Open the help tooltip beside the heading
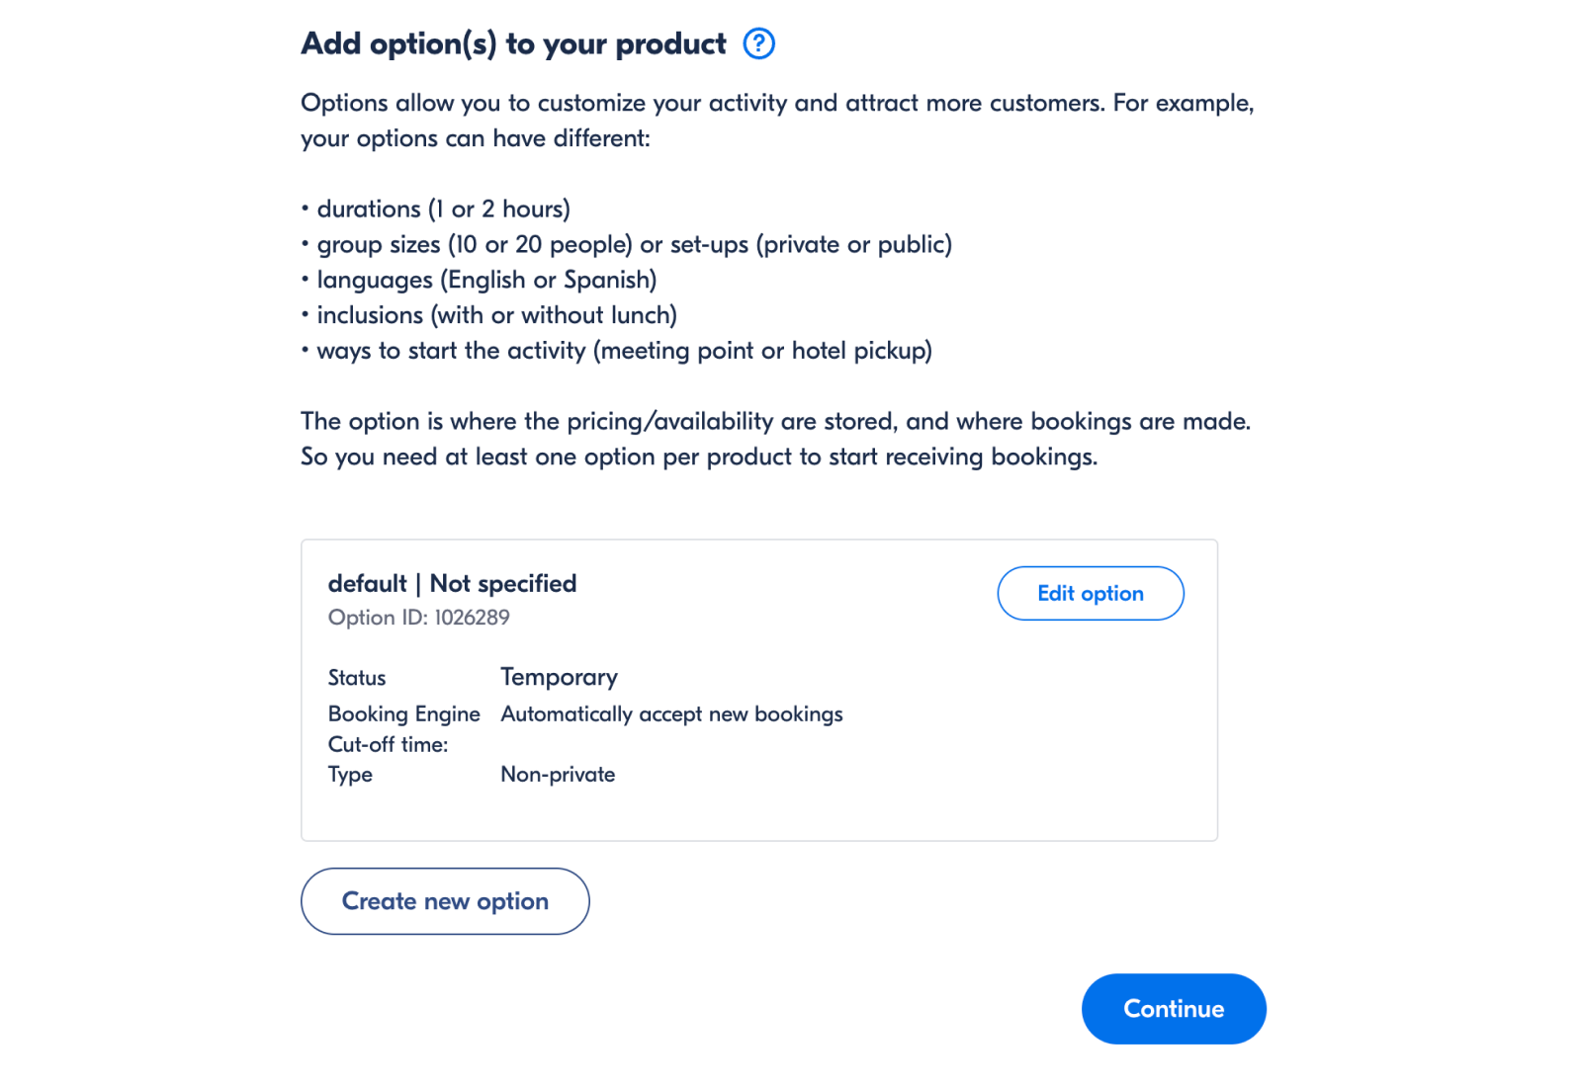This screenshot has height=1087, width=1582. 758,43
